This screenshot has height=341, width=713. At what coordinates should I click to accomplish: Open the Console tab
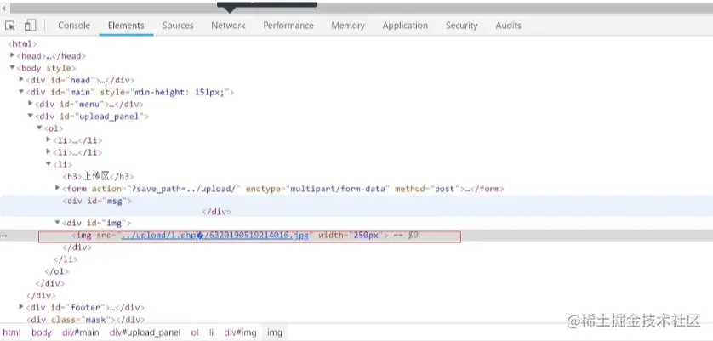[x=74, y=26]
